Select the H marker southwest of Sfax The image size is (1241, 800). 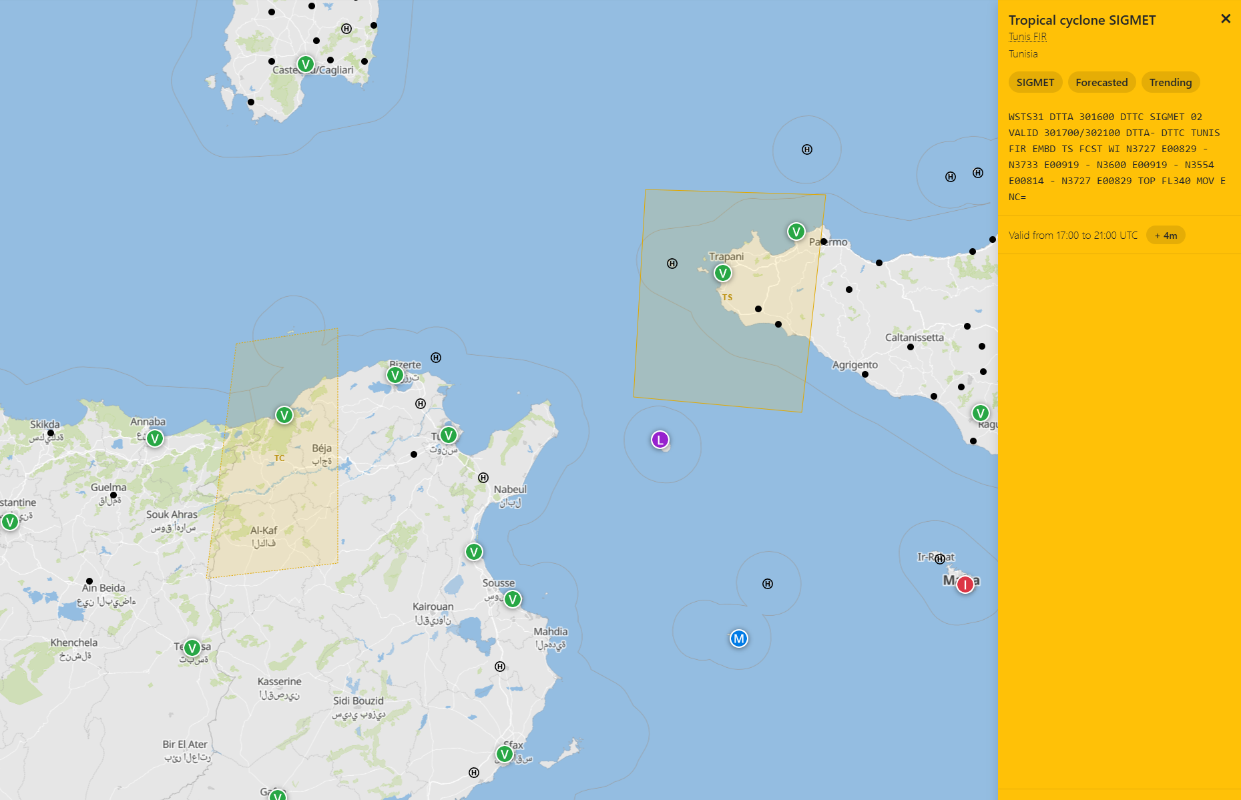(474, 773)
